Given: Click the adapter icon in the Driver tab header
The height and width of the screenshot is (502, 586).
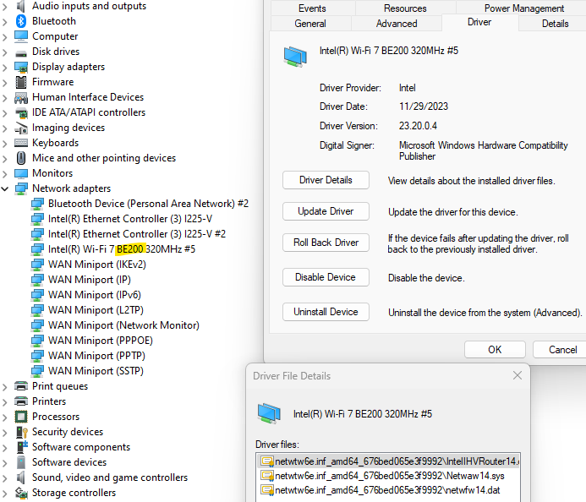Looking at the screenshot, I should coord(295,57).
